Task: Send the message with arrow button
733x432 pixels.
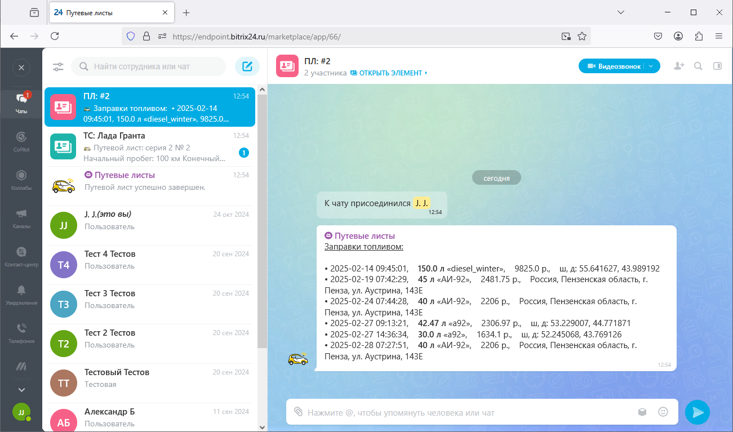Action: click(x=698, y=412)
